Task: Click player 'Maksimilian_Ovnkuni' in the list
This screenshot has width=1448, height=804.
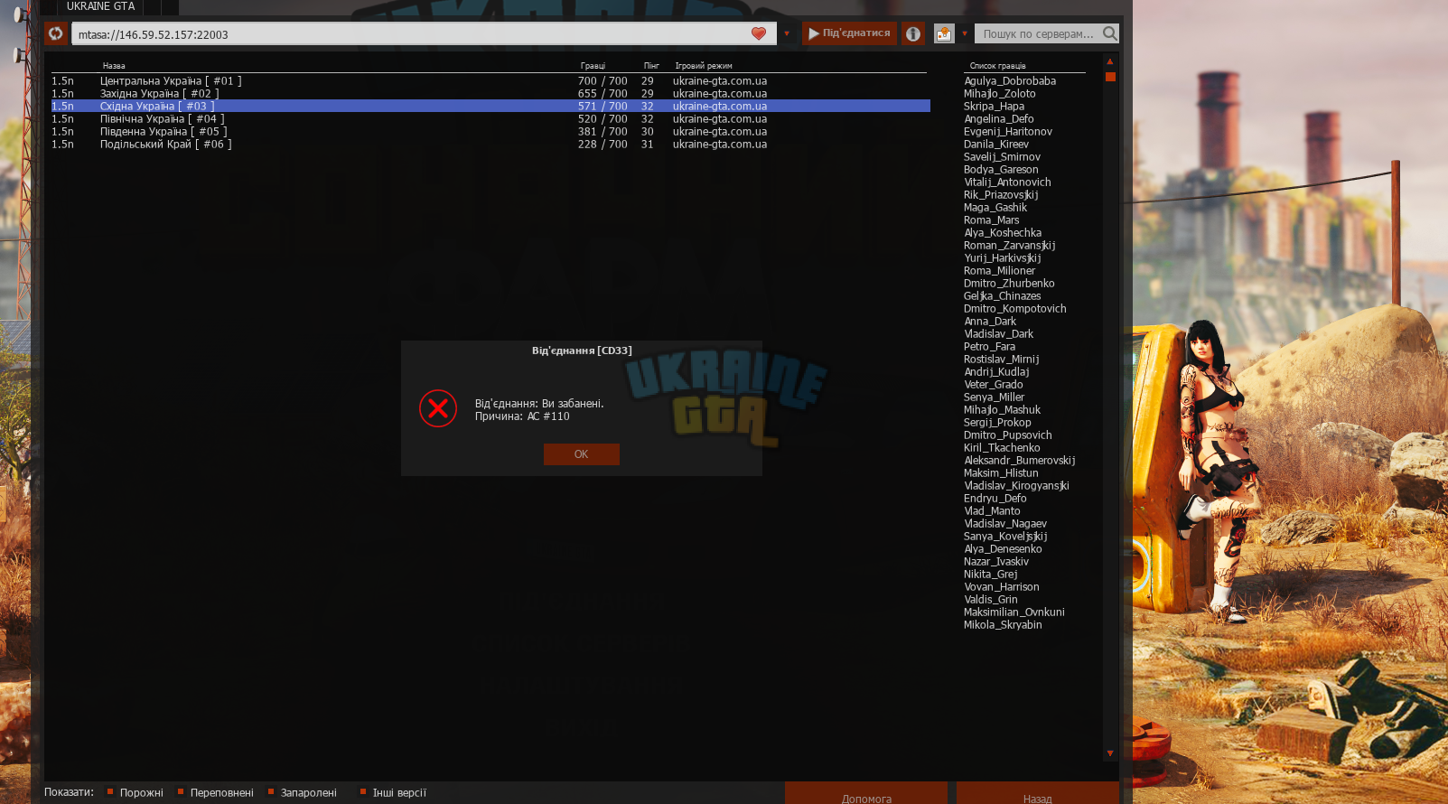Action: (x=1014, y=612)
